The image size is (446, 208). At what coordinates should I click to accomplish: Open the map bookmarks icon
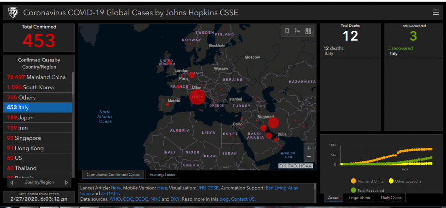(287, 31)
